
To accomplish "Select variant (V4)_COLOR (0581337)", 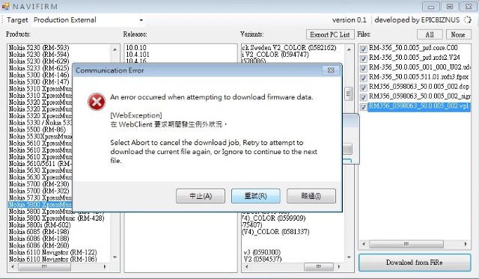I will tap(275, 232).
